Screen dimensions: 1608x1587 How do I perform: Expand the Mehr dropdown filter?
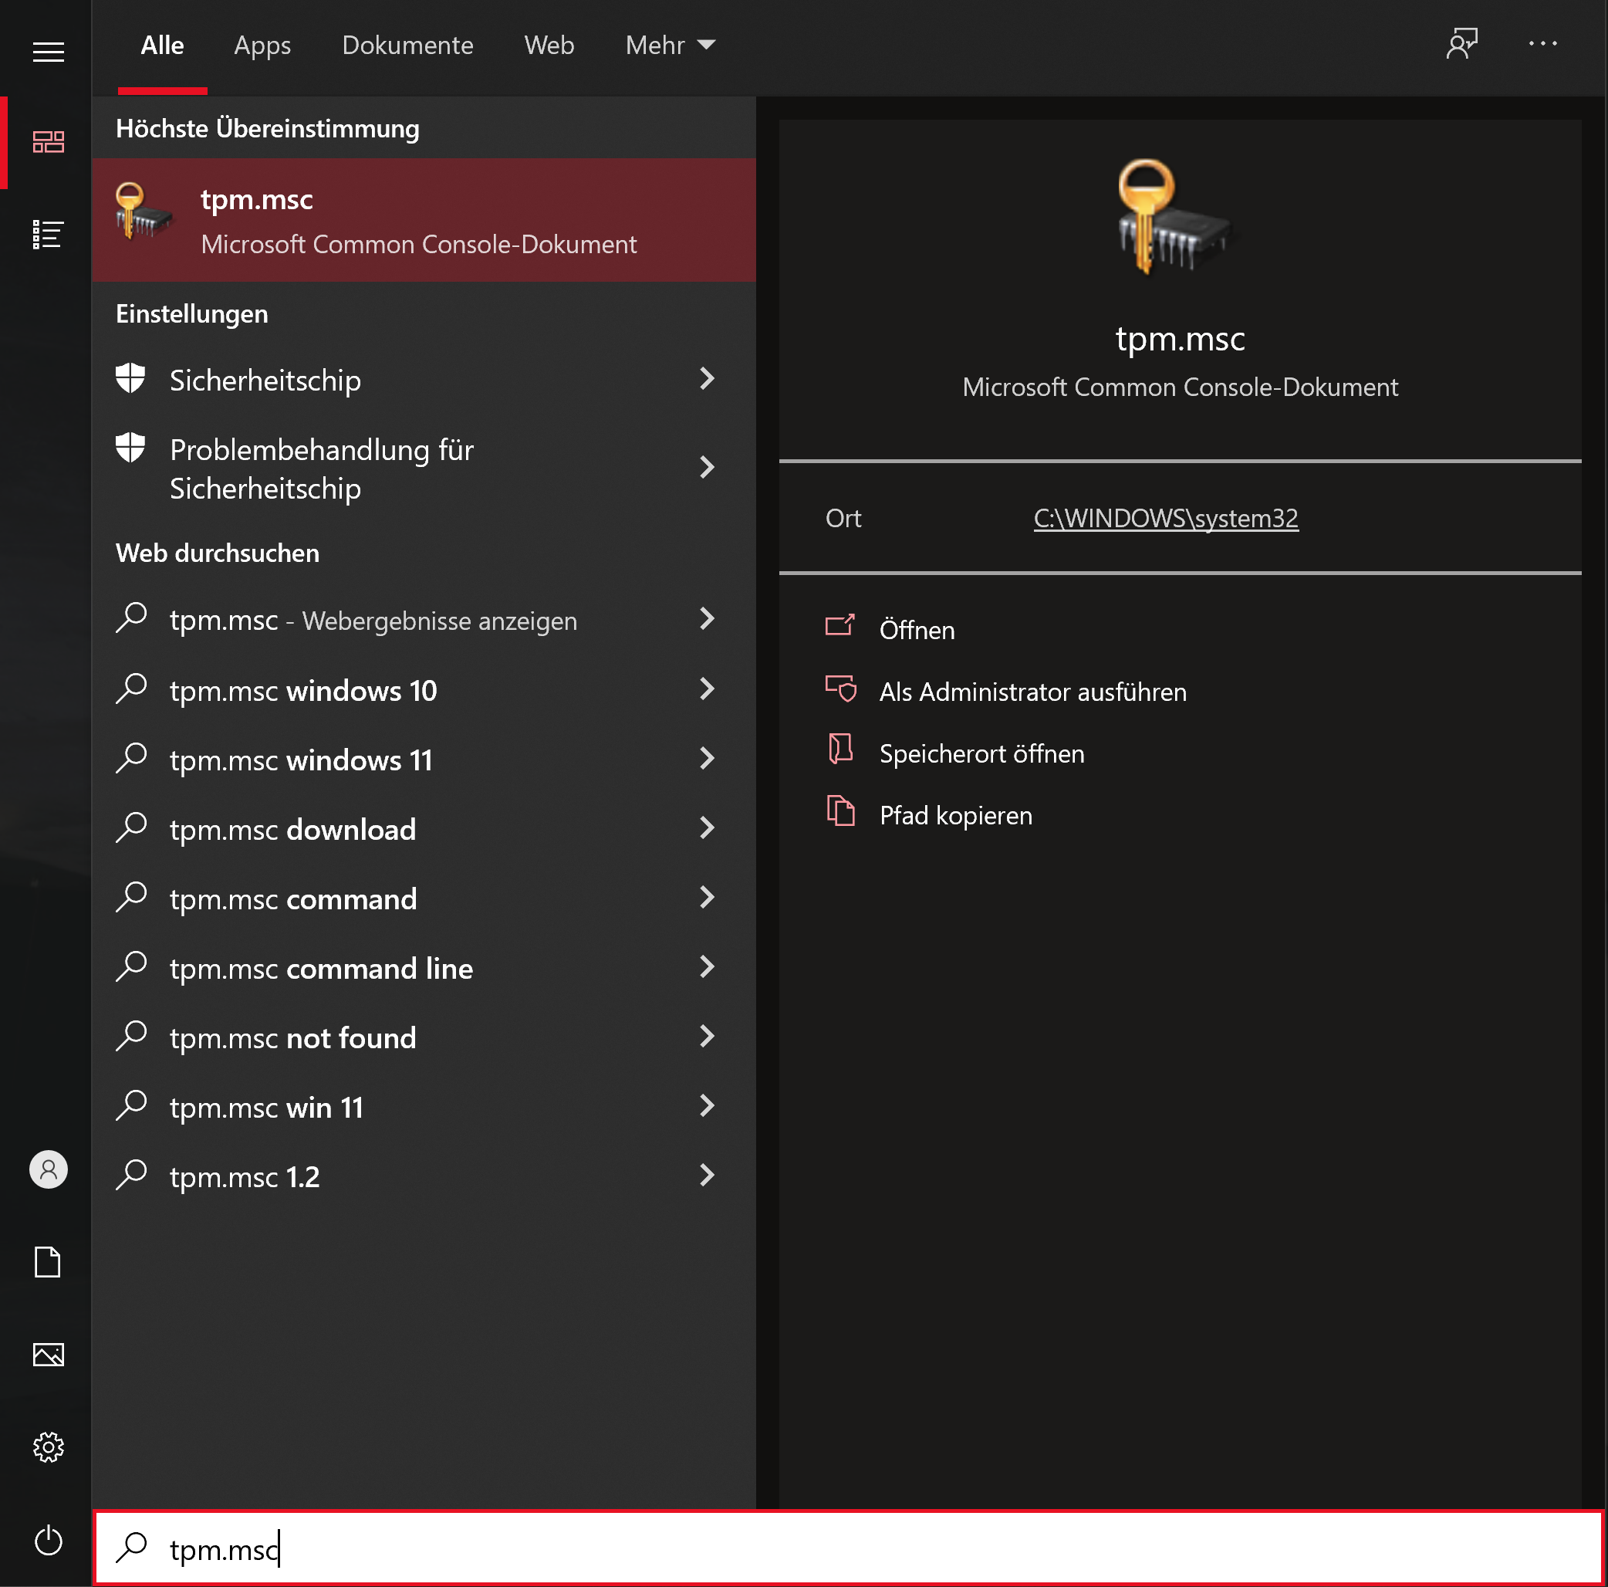pos(670,45)
